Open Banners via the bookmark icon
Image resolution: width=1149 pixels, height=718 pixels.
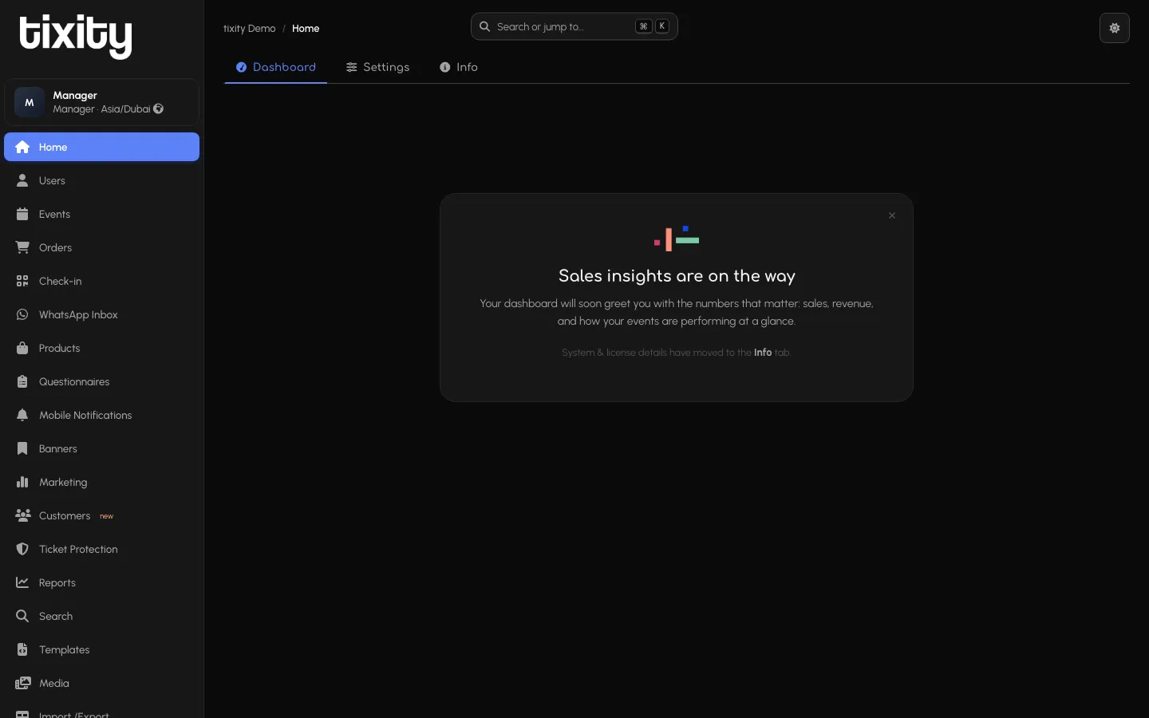tap(22, 448)
